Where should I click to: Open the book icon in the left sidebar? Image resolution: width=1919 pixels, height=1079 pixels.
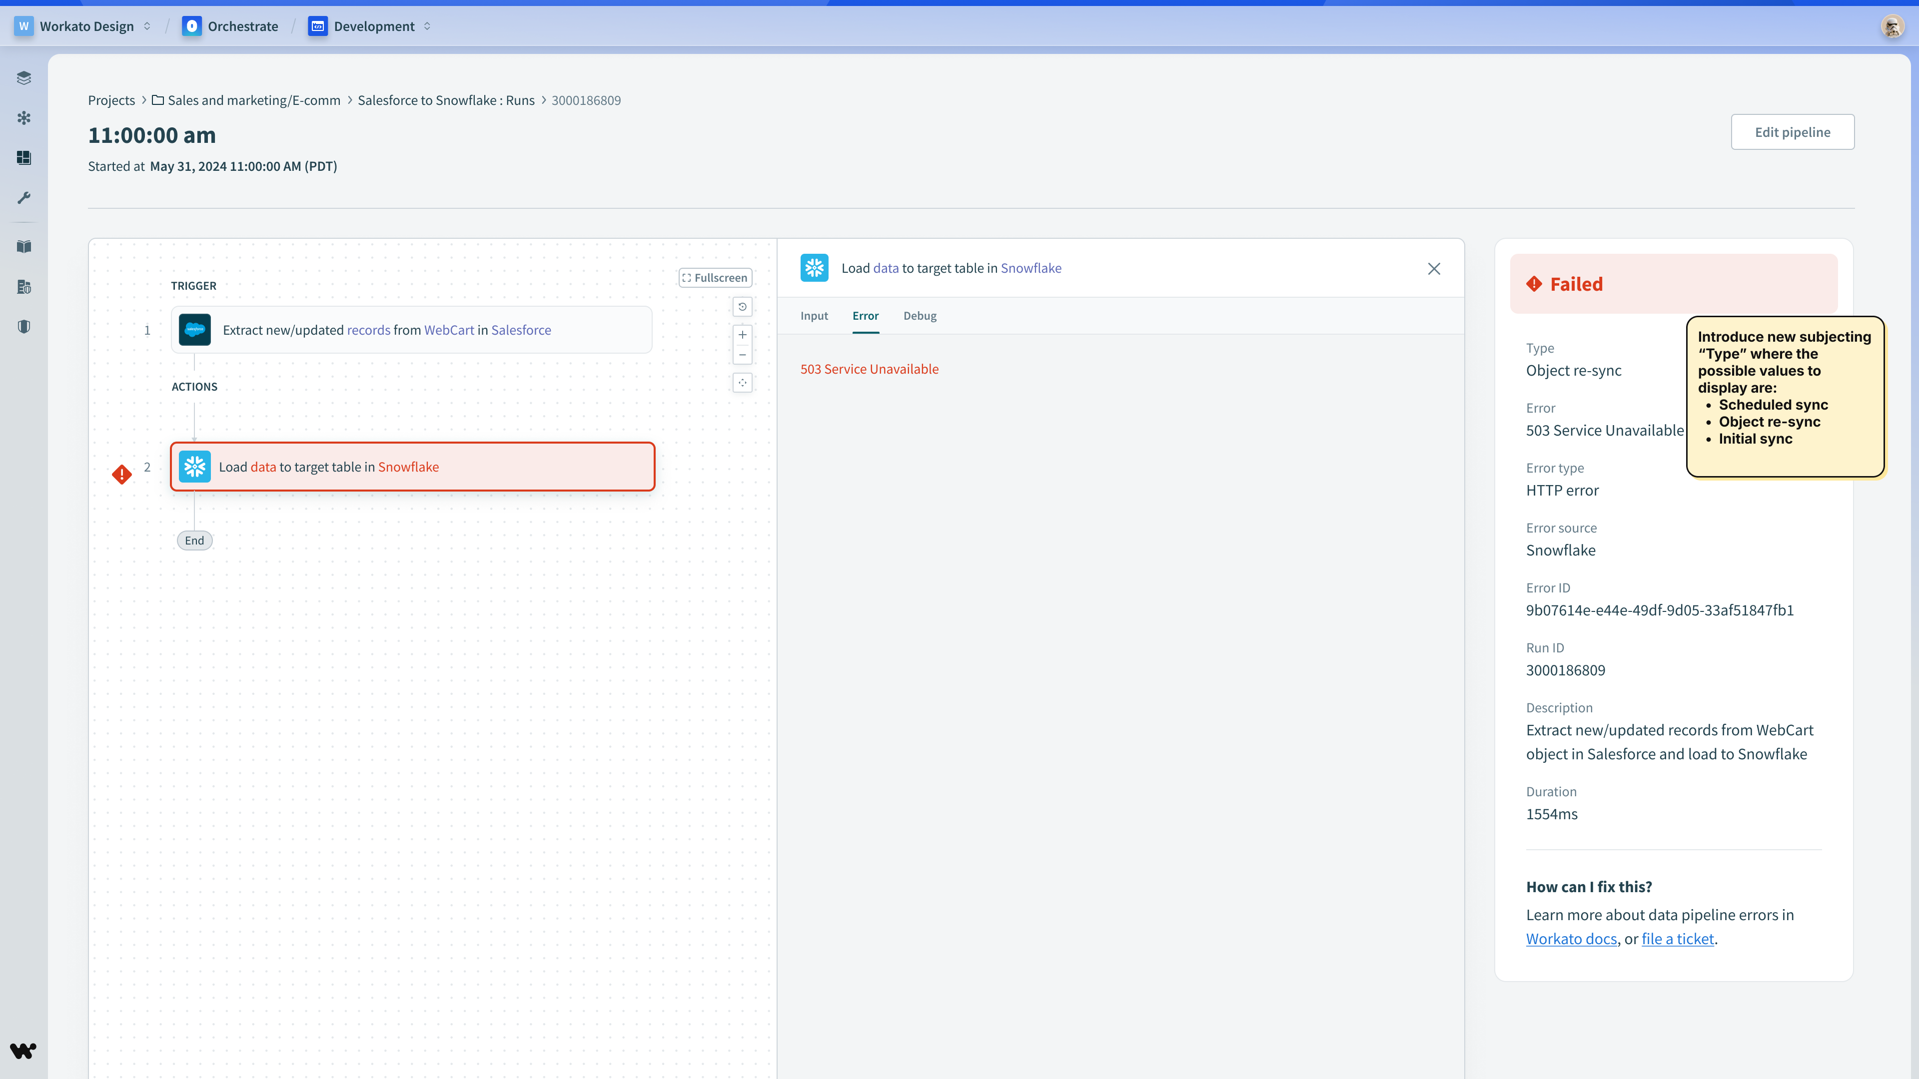(24, 246)
